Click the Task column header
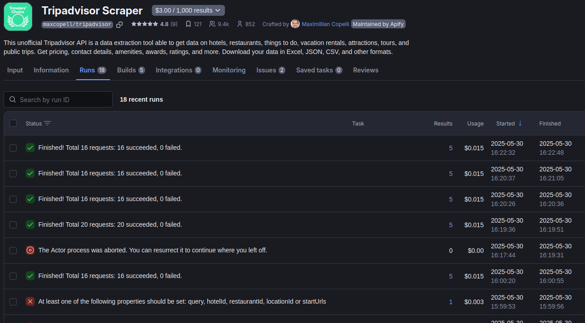 (358, 123)
